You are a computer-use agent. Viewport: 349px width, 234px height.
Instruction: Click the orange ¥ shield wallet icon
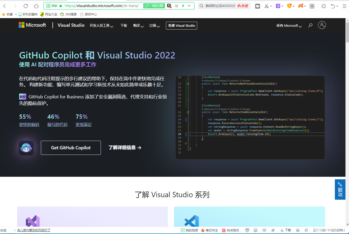(x=289, y=6)
